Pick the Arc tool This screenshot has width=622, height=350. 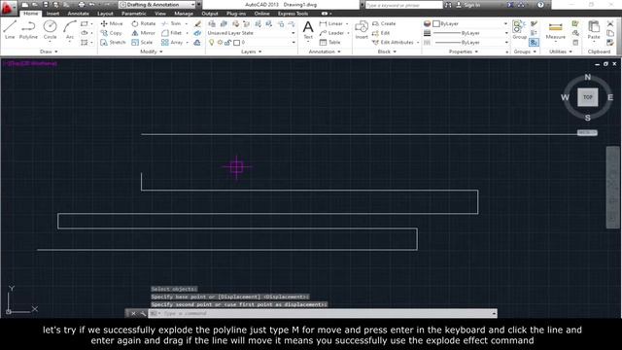point(70,30)
